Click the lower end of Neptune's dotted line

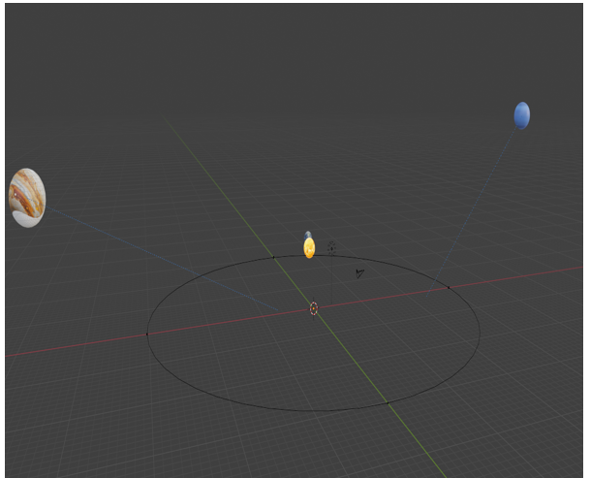point(426,296)
